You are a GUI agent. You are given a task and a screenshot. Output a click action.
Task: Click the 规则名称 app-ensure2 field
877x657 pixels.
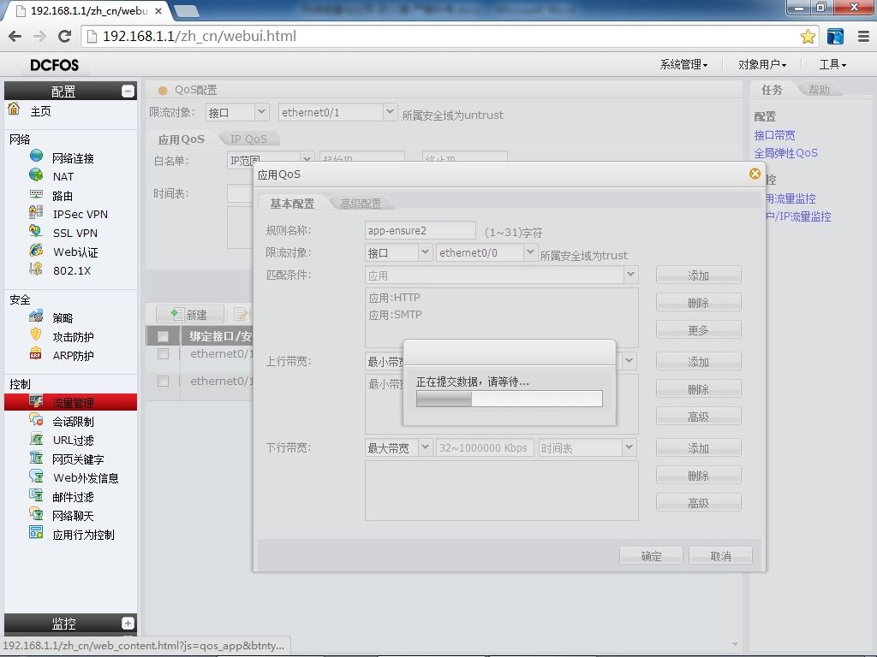click(x=421, y=230)
